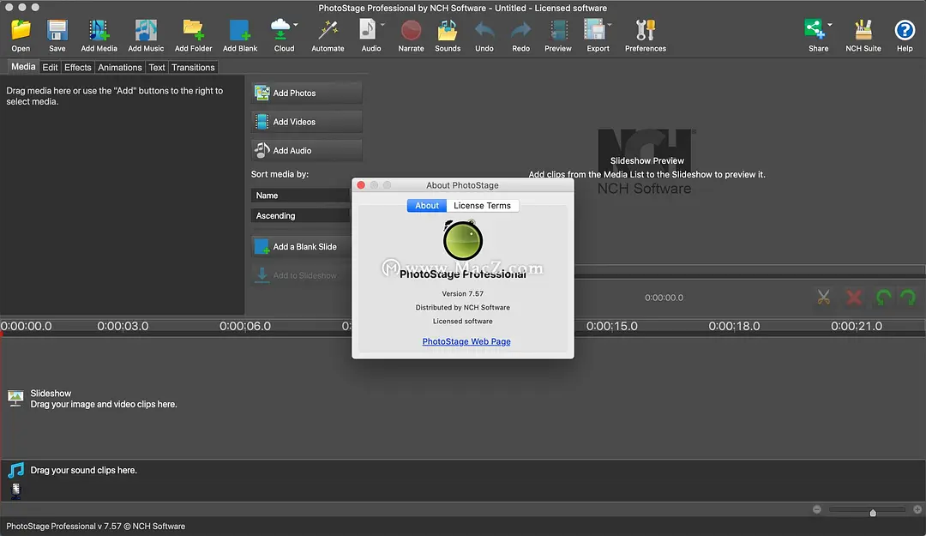This screenshot has height=536, width=926.
Task: Click the timeline zoom out minus icon
Action: tap(817, 509)
